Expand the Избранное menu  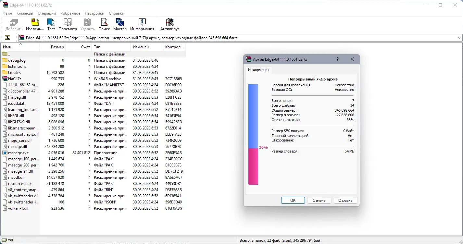(x=70, y=13)
